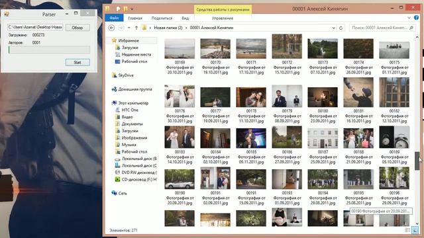Image resolution: width=424 pixels, height=238 pixels.
Task: Select photo thumbnail 00189 clocks
Action: pyautogui.click(x=394, y=137)
